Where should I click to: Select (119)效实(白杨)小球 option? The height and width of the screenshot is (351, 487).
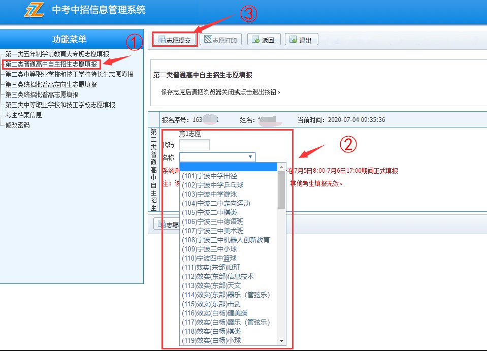pyautogui.click(x=229, y=340)
